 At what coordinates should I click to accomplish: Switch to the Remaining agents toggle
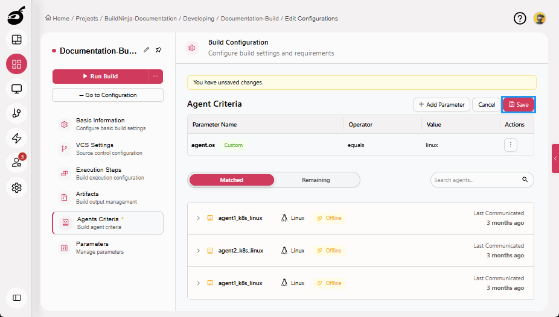point(316,180)
